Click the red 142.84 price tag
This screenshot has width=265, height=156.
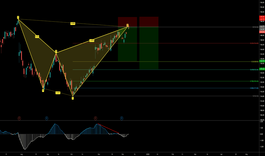point(262,32)
